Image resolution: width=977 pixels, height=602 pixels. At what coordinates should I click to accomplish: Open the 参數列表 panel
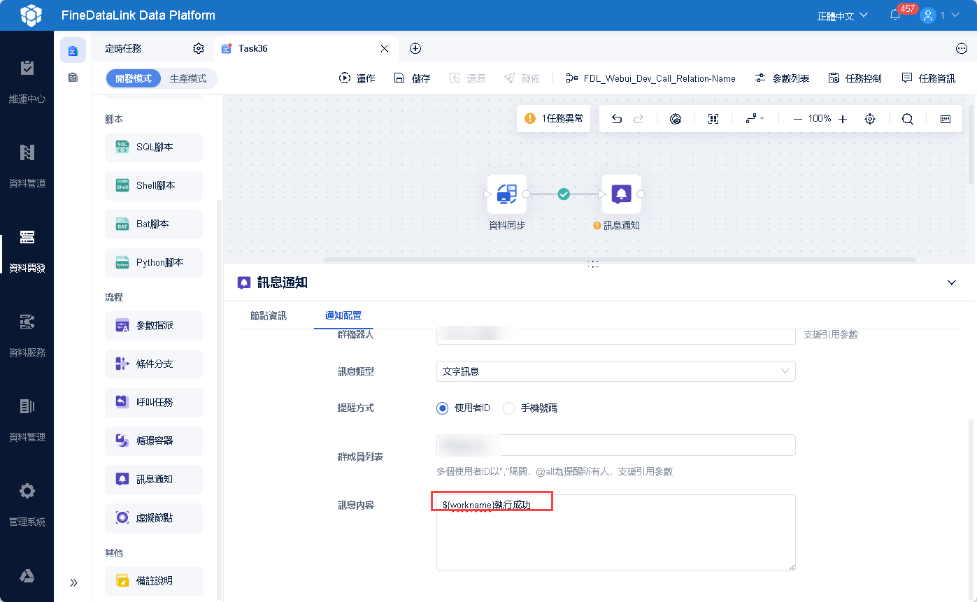(782, 78)
